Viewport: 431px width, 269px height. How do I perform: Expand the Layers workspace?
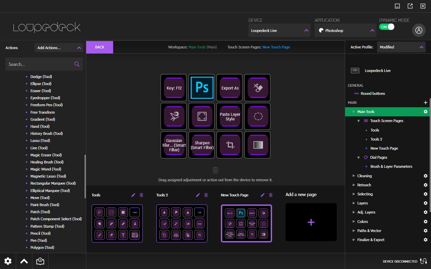(x=354, y=203)
